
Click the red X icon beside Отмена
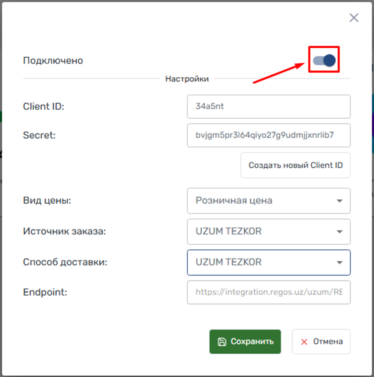[x=303, y=341]
